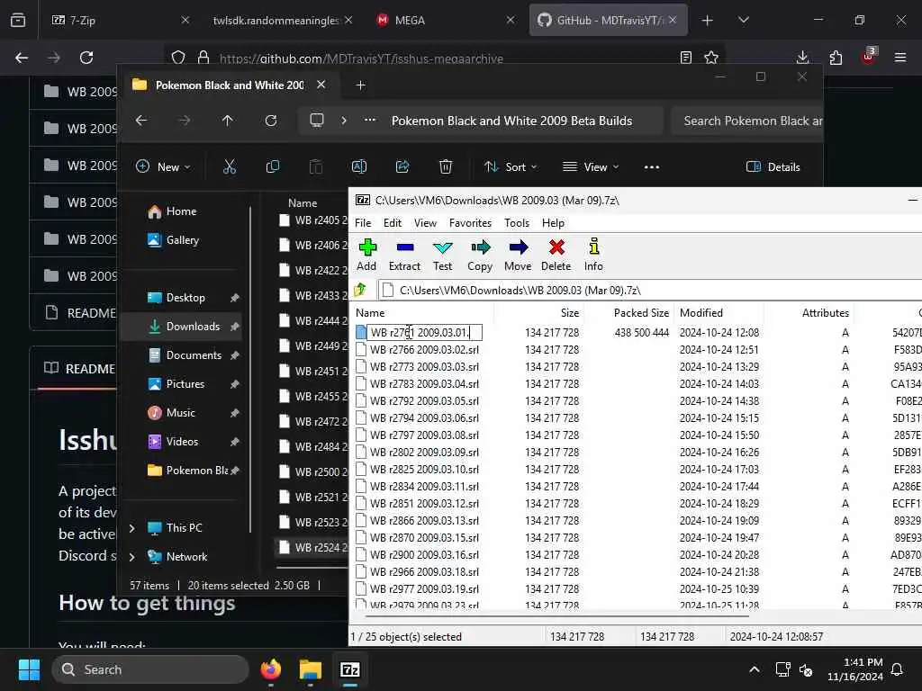Open the 7-Zip Edit menu
The image size is (922, 691).
393,223
